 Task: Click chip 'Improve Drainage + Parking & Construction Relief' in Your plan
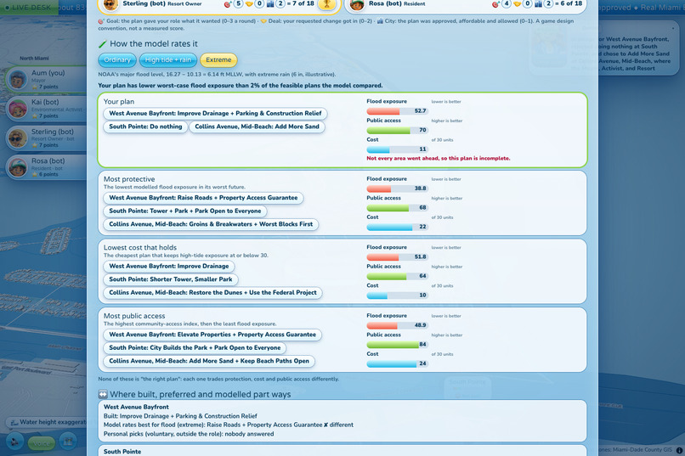215,114
